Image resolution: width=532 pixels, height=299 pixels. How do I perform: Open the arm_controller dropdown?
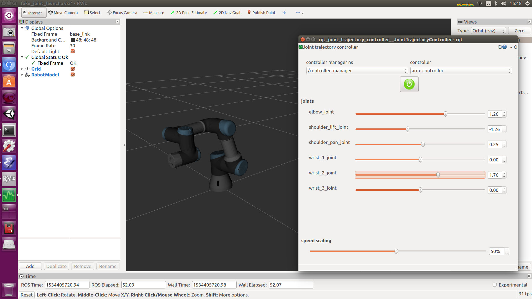(x=461, y=71)
